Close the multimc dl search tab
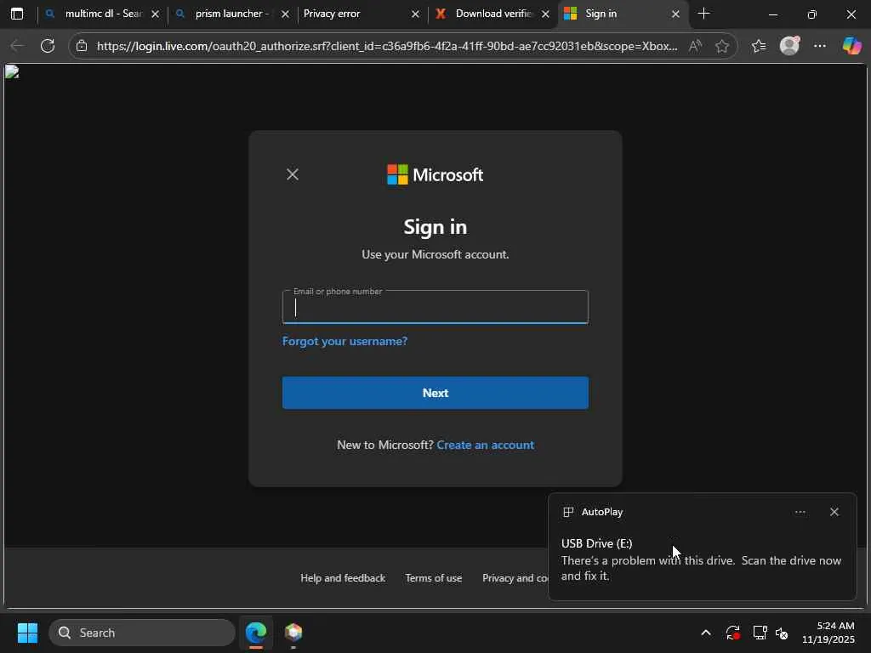 click(156, 14)
